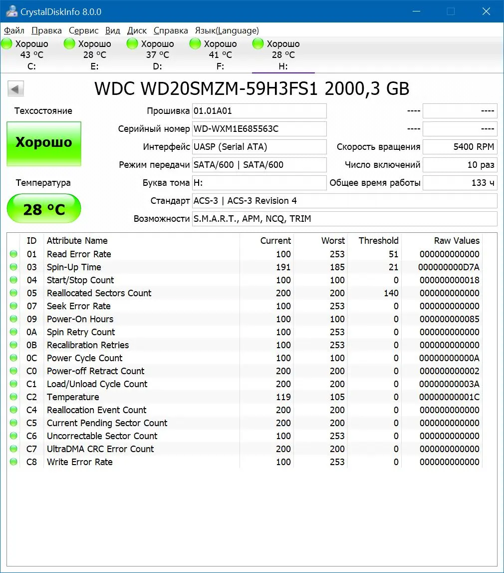Viewport: 504px width, 573px height.
Task: Click the Буква тома field H:
Action: point(259,183)
